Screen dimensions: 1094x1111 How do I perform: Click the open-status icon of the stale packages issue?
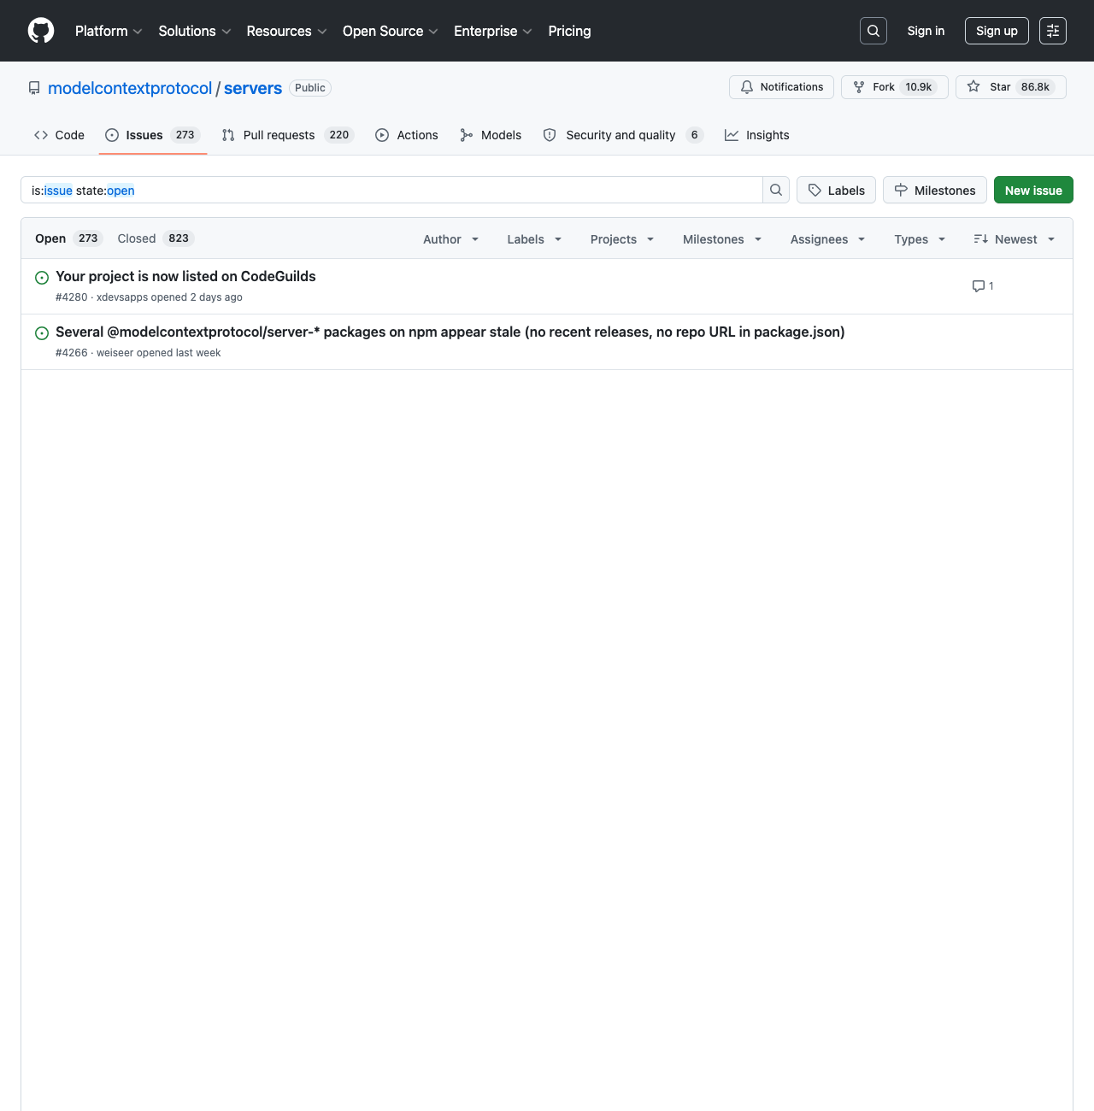click(41, 333)
